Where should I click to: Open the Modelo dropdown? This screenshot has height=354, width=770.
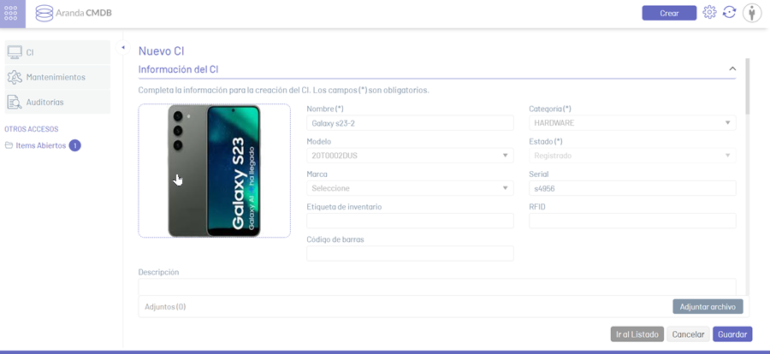(410, 156)
